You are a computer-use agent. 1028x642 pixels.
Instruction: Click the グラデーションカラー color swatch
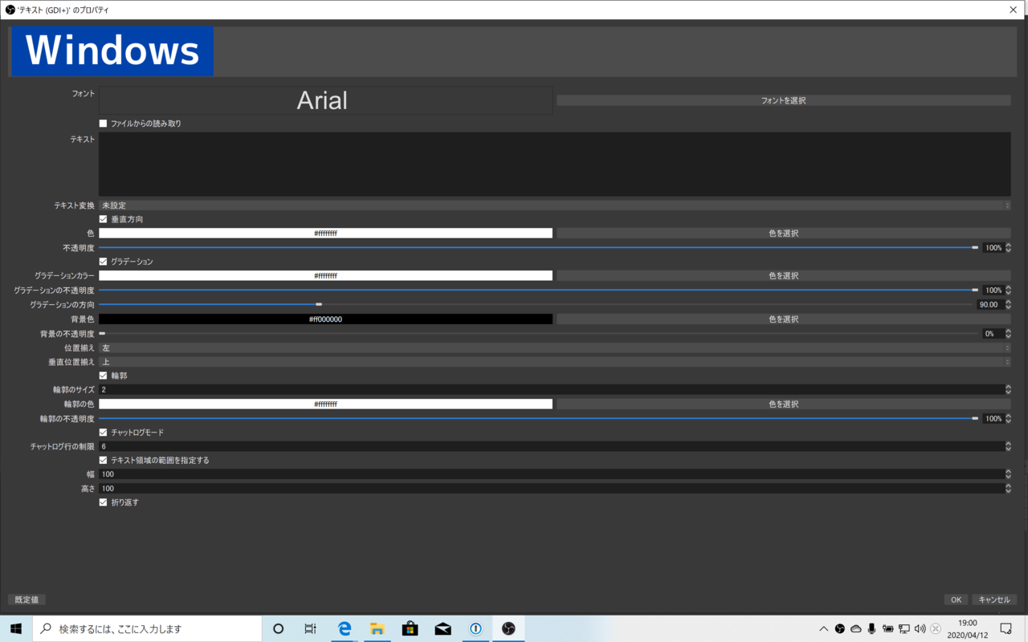(x=325, y=275)
